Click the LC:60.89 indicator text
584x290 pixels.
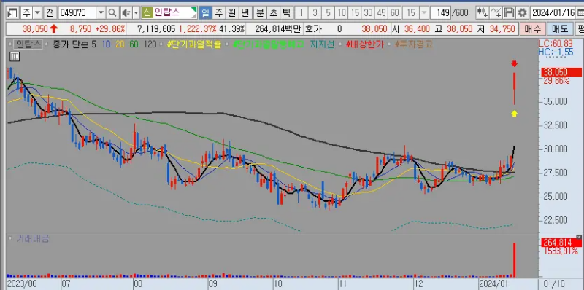(x=556, y=43)
